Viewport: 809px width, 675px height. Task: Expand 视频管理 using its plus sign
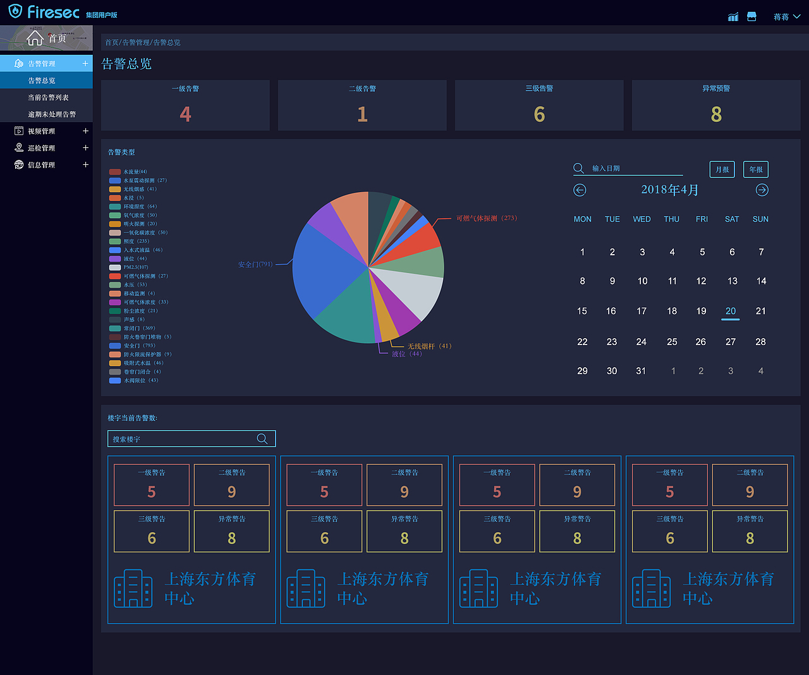[x=85, y=131]
